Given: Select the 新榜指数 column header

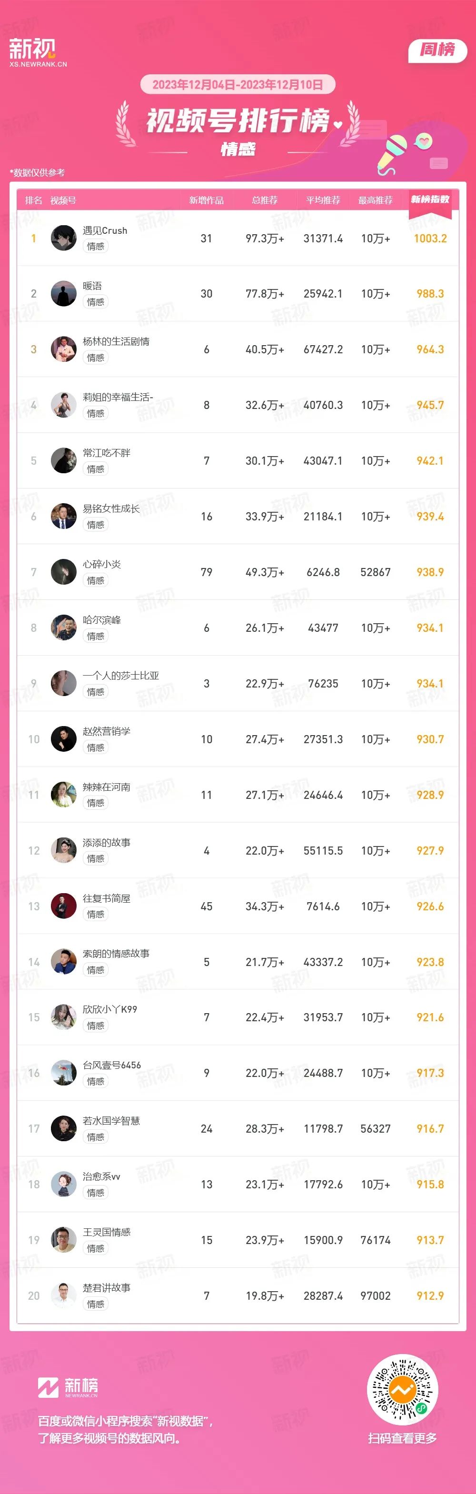Looking at the screenshot, I should pos(430,199).
